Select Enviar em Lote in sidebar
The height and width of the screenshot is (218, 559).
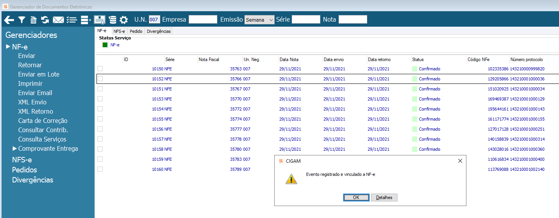39,74
